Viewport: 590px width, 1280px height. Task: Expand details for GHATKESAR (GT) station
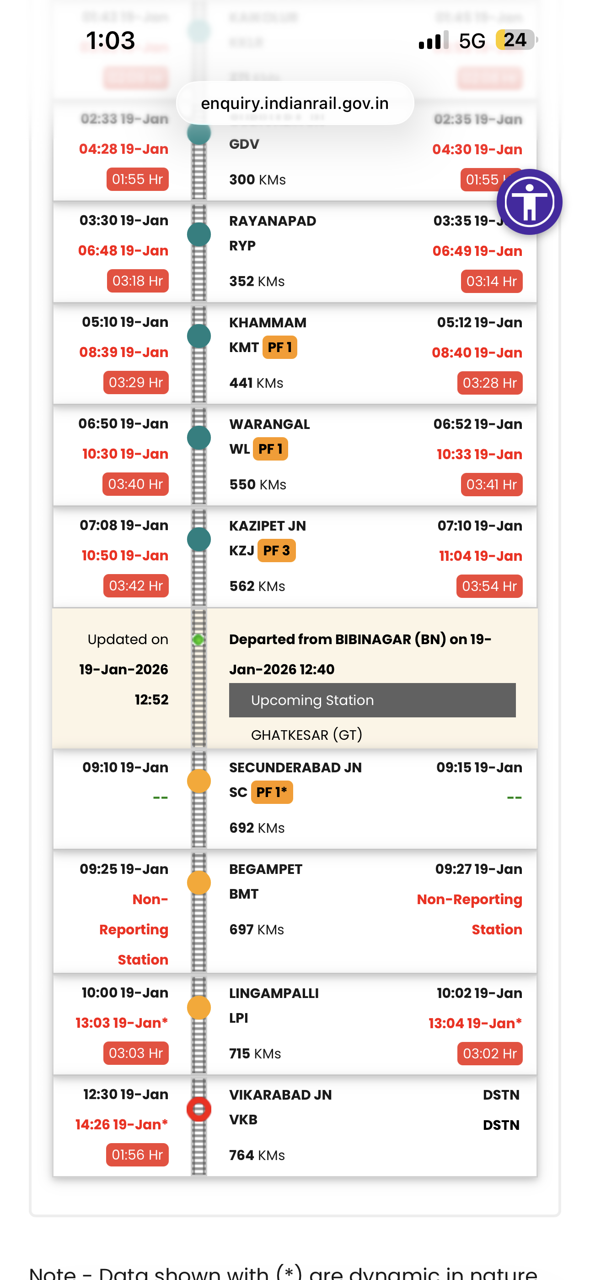point(307,734)
